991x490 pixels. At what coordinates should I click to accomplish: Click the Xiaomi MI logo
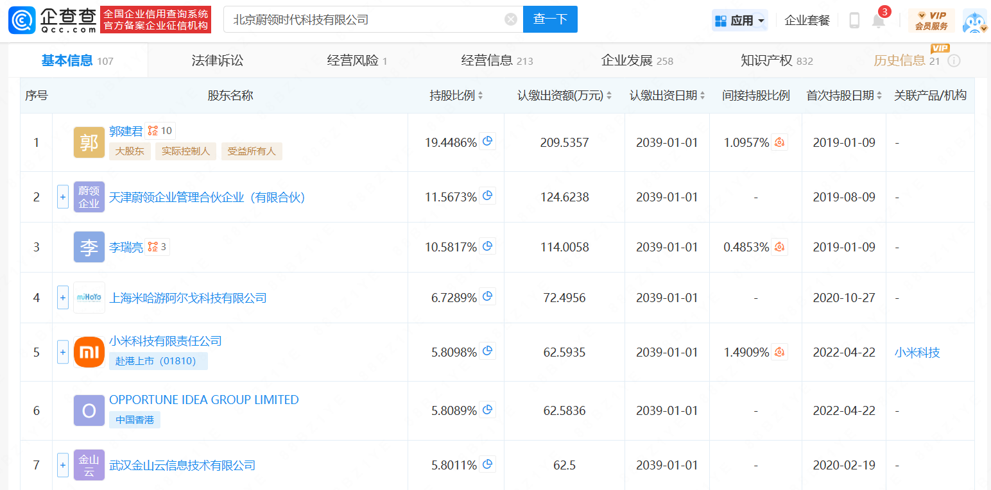89,352
